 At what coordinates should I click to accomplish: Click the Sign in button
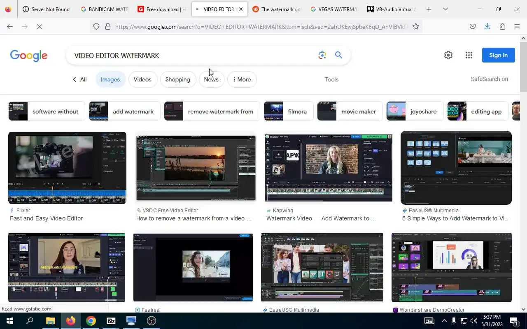point(498,55)
